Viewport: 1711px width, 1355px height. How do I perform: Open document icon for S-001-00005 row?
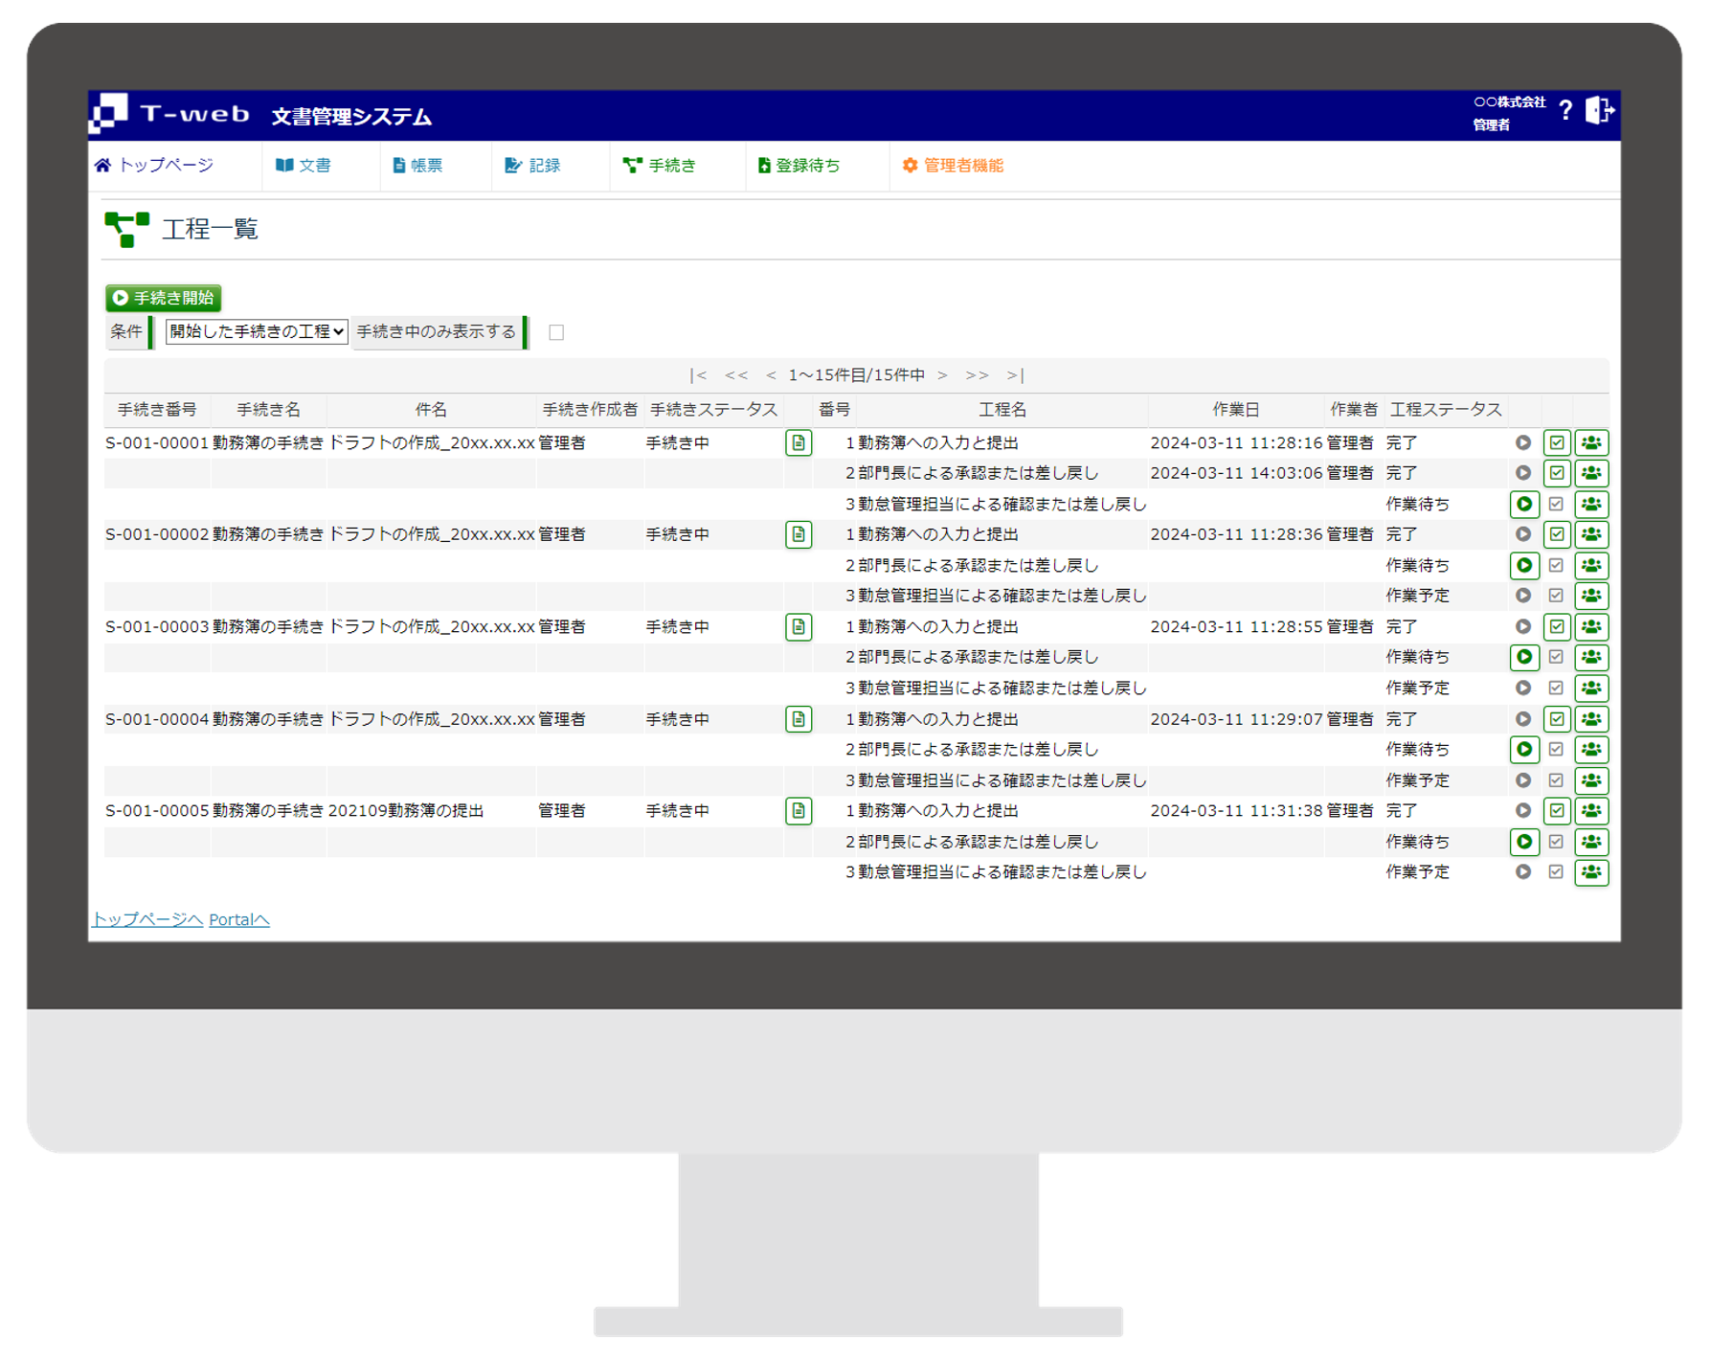coord(799,811)
